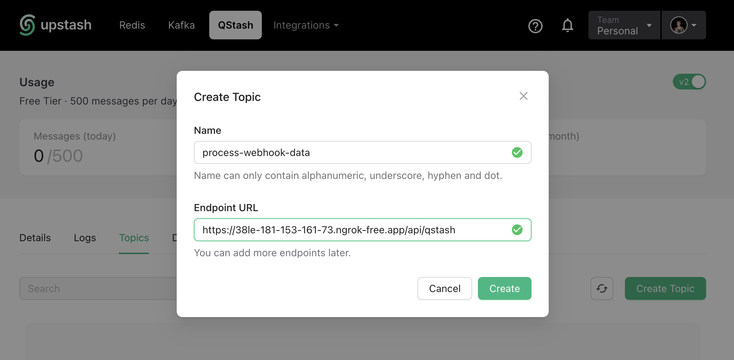Open the help icon in the top bar
Screen dimensions: 734x360
[x=535, y=25]
